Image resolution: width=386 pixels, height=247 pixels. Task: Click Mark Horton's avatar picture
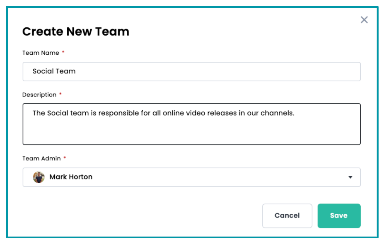[39, 177]
